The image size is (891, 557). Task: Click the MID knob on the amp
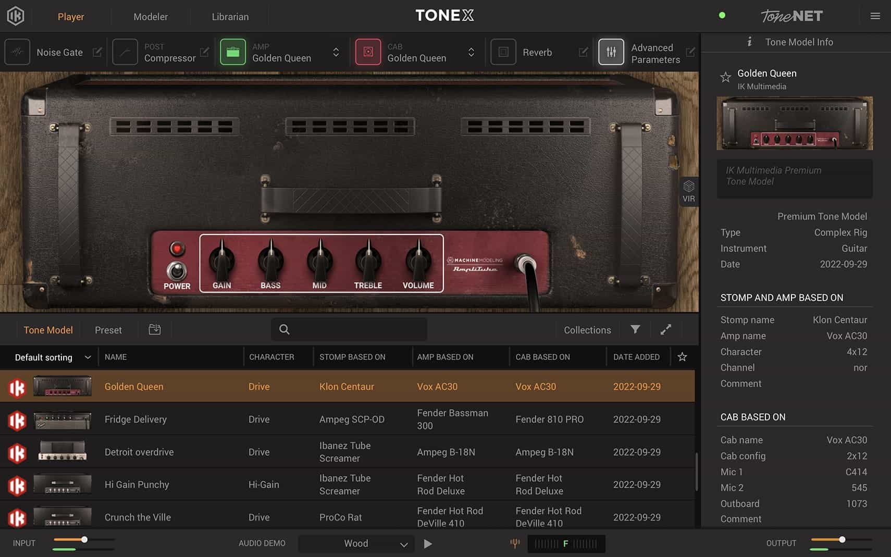pyautogui.click(x=319, y=259)
